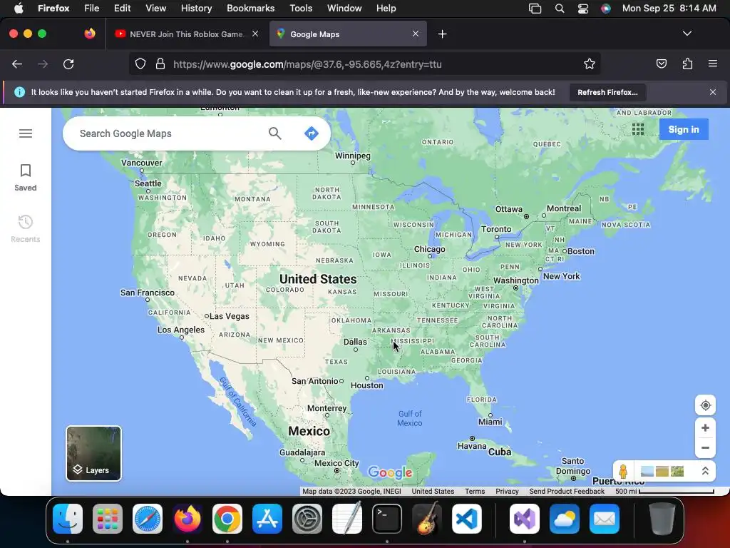Click the search magnifier in Maps

click(274, 133)
